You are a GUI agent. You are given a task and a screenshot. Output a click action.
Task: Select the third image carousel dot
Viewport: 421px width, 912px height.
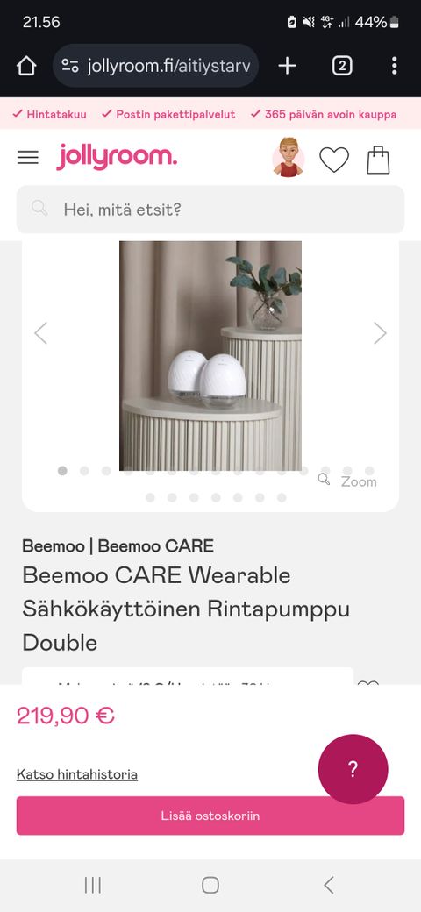click(106, 471)
